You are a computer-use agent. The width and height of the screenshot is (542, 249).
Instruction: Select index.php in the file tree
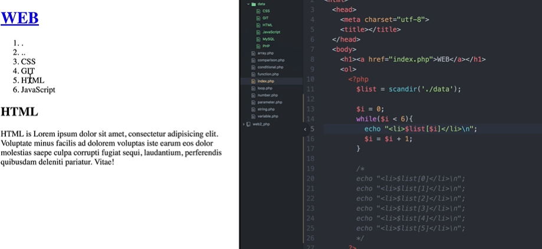[x=265, y=81]
